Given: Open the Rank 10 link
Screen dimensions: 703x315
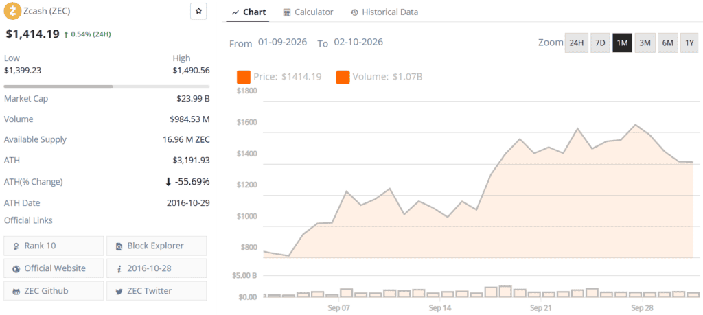Looking at the screenshot, I should pos(54,246).
